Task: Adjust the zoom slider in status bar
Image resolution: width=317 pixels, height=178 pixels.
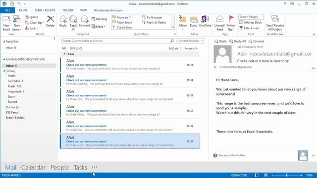Action: [287, 176]
